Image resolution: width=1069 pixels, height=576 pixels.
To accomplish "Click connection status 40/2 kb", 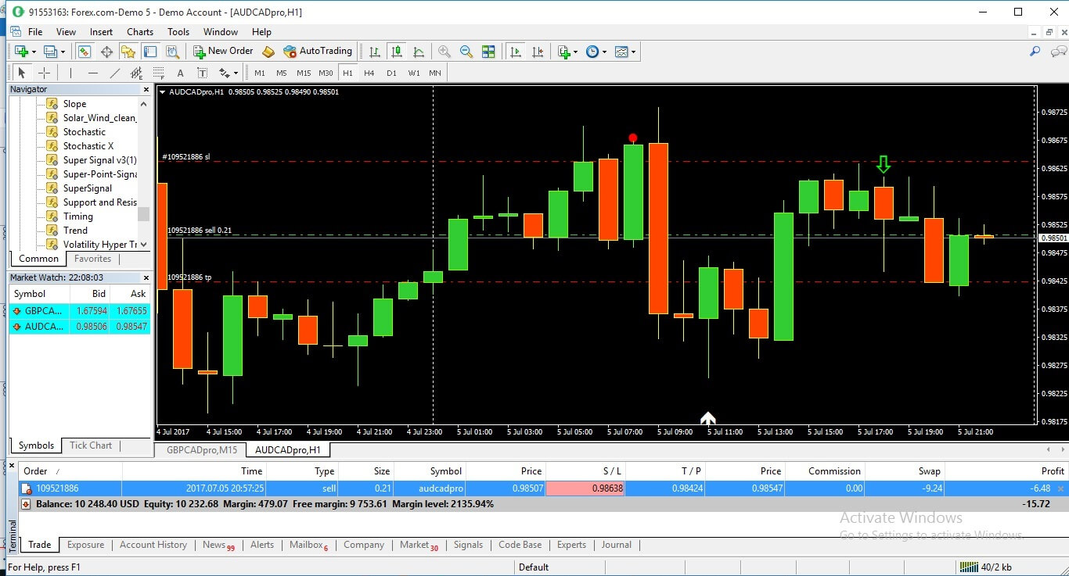I will pos(985,567).
